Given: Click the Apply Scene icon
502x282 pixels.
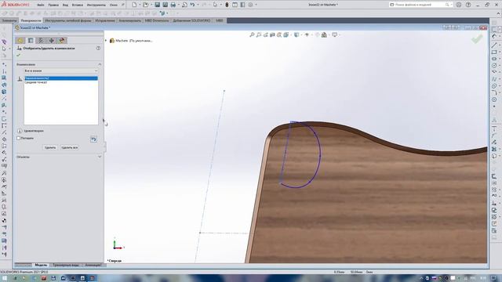Looking at the screenshot, I should [324, 34].
